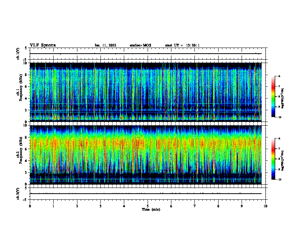Click the ch.2 spectrogram color scale bar
This screenshot has height=231, width=299.
pyautogui.click(x=273, y=159)
